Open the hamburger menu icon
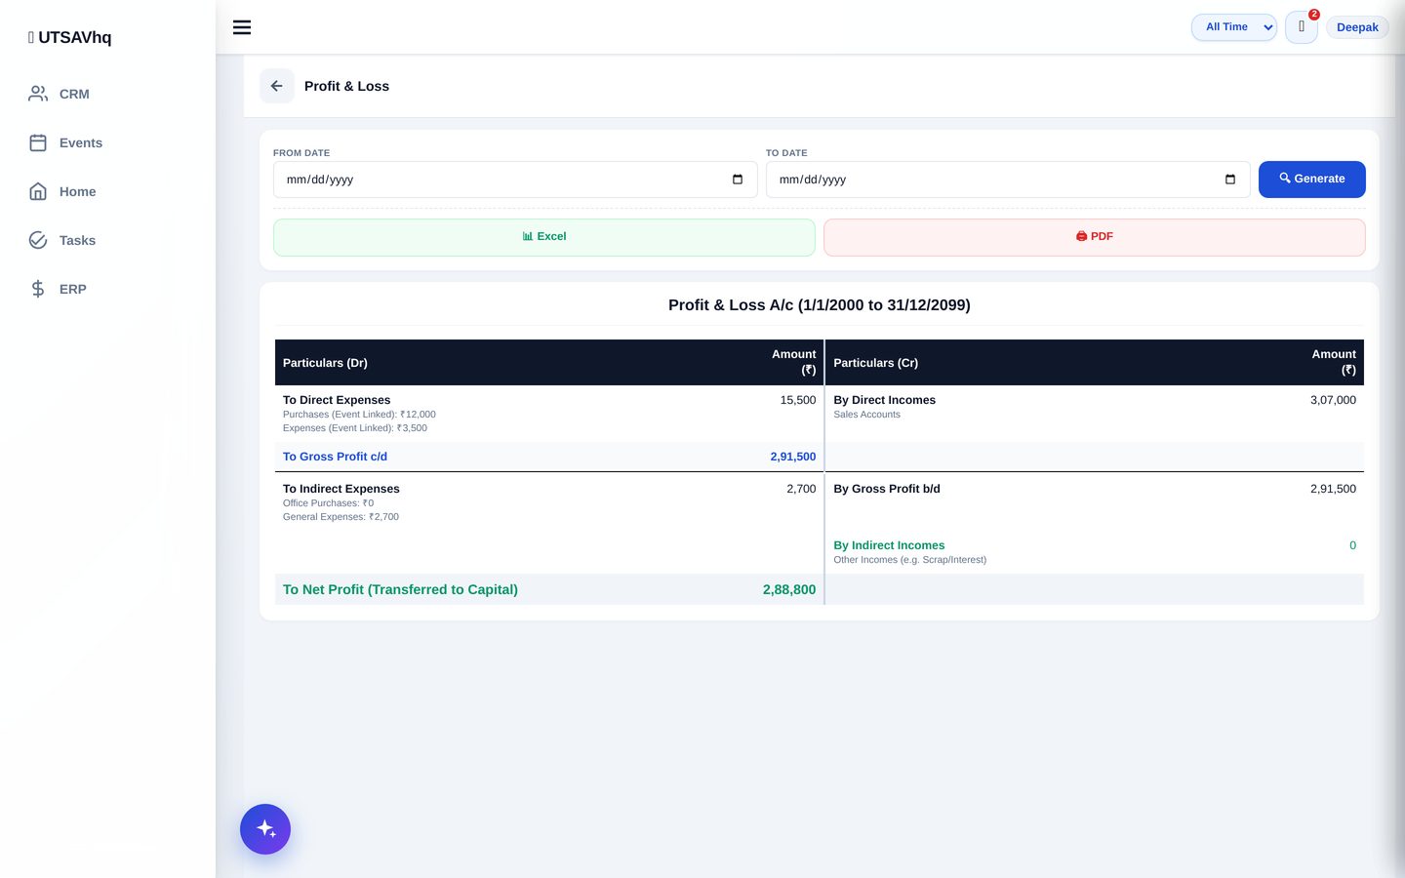1405x878 pixels. pyautogui.click(x=242, y=27)
